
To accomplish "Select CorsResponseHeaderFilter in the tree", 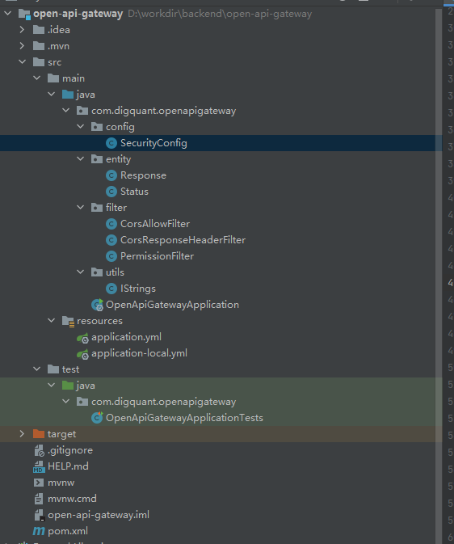I will point(183,240).
